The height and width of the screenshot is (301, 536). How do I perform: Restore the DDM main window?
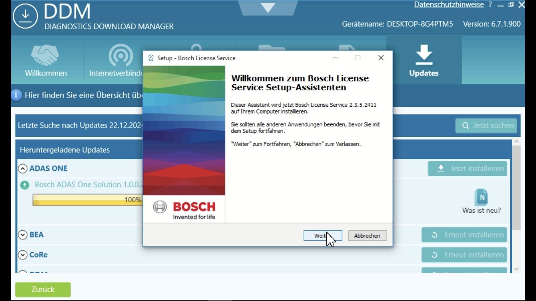(511, 5)
